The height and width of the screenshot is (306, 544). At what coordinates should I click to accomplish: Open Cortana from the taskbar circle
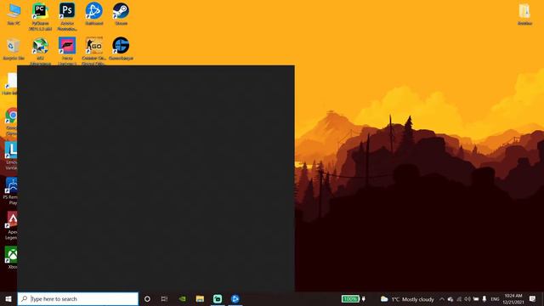(x=147, y=298)
